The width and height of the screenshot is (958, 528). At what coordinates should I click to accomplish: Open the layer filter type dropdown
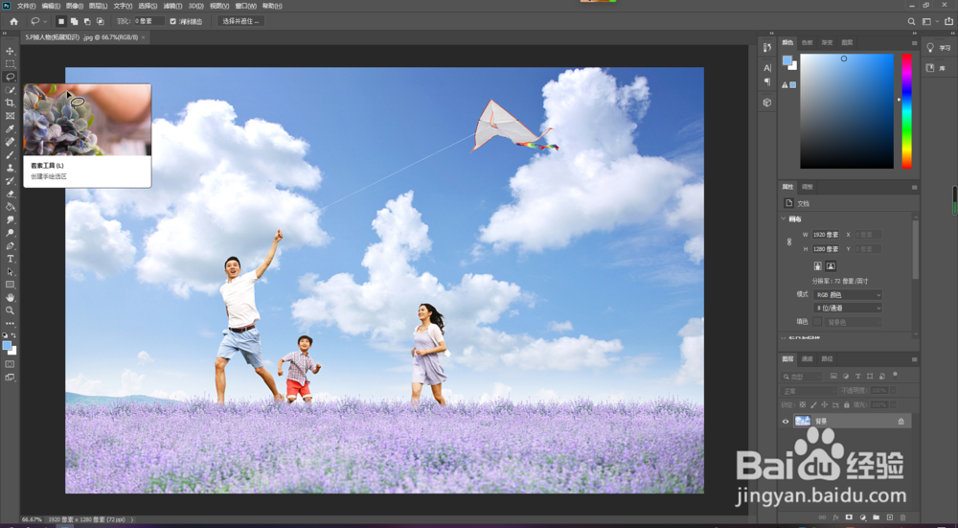coord(801,377)
